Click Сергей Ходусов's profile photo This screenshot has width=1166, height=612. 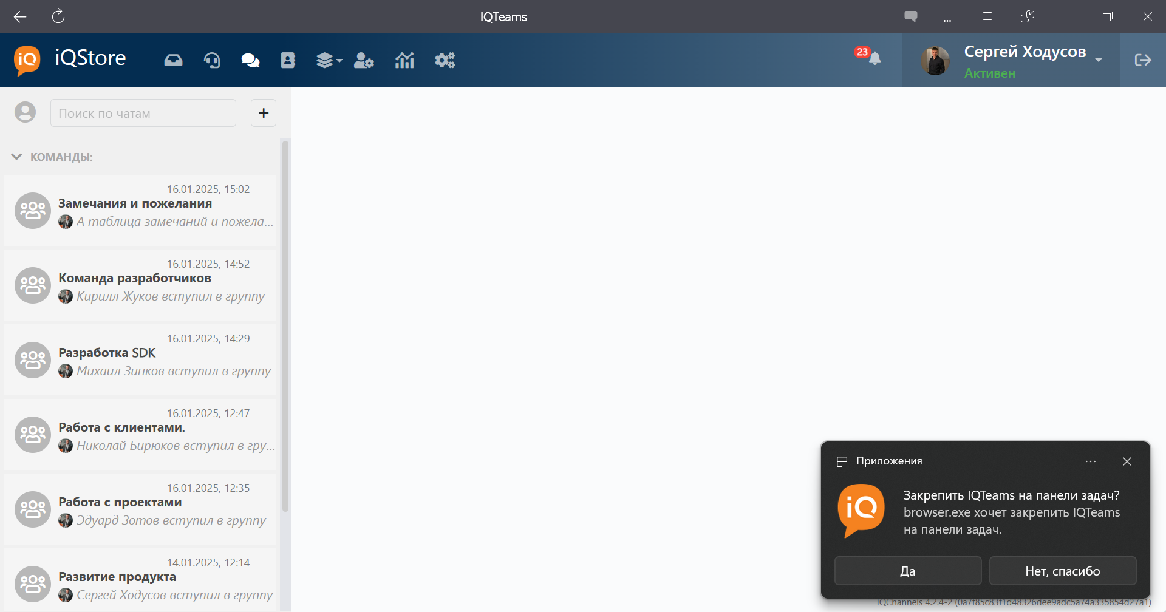(x=935, y=60)
